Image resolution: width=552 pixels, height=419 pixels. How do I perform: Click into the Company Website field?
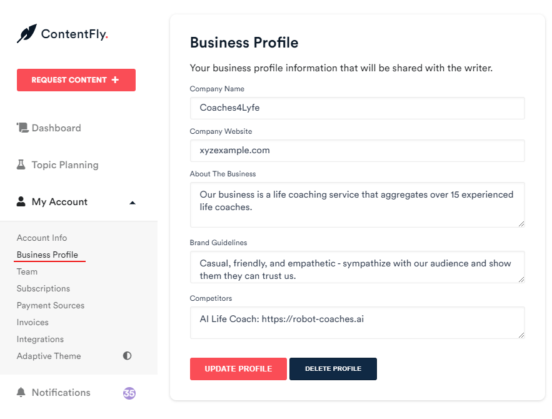tap(358, 151)
